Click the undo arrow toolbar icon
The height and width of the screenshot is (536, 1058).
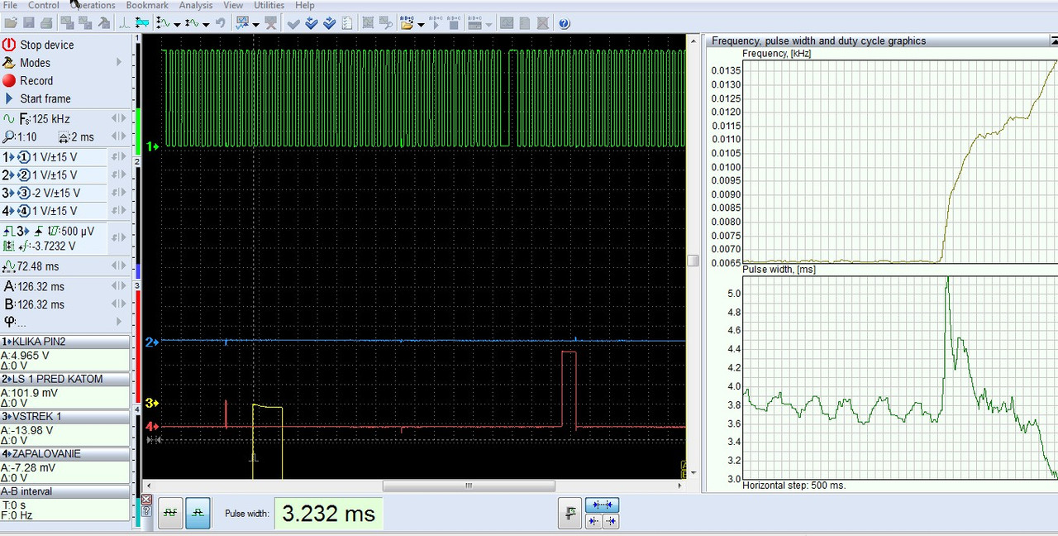tap(221, 23)
